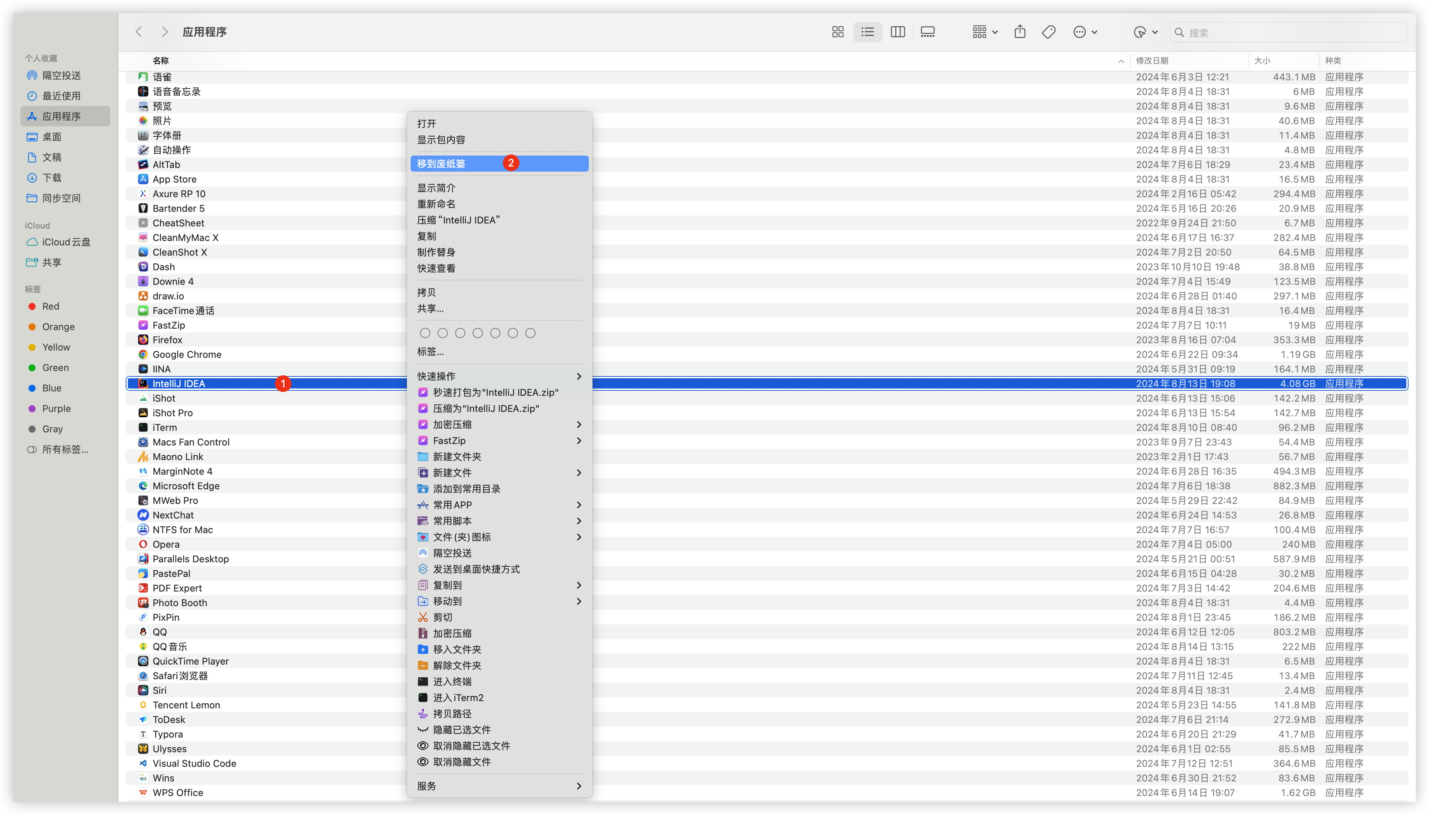The width and height of the screenshot is (1429, 815).
Task: Switch to gallery view
Action: 927,32
